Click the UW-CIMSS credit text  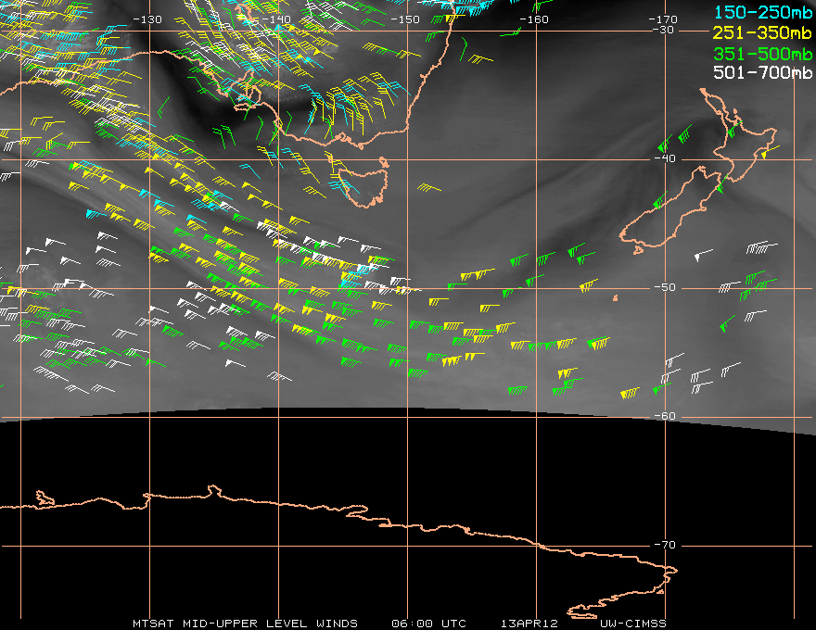(632, 624)
